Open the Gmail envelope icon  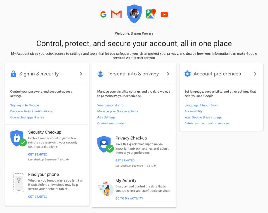[116, 14]
